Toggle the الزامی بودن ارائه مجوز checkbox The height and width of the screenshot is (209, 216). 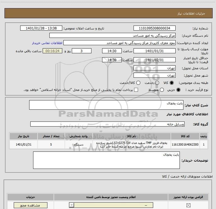click(188, 205)
